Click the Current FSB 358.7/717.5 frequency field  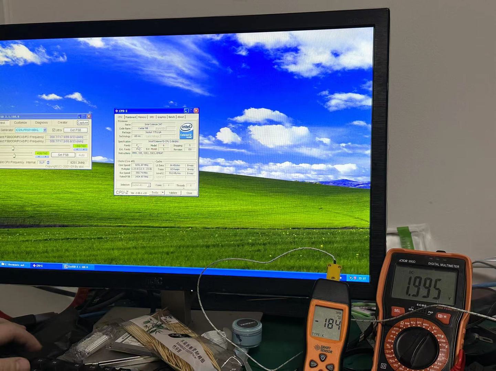click(66, 137)
